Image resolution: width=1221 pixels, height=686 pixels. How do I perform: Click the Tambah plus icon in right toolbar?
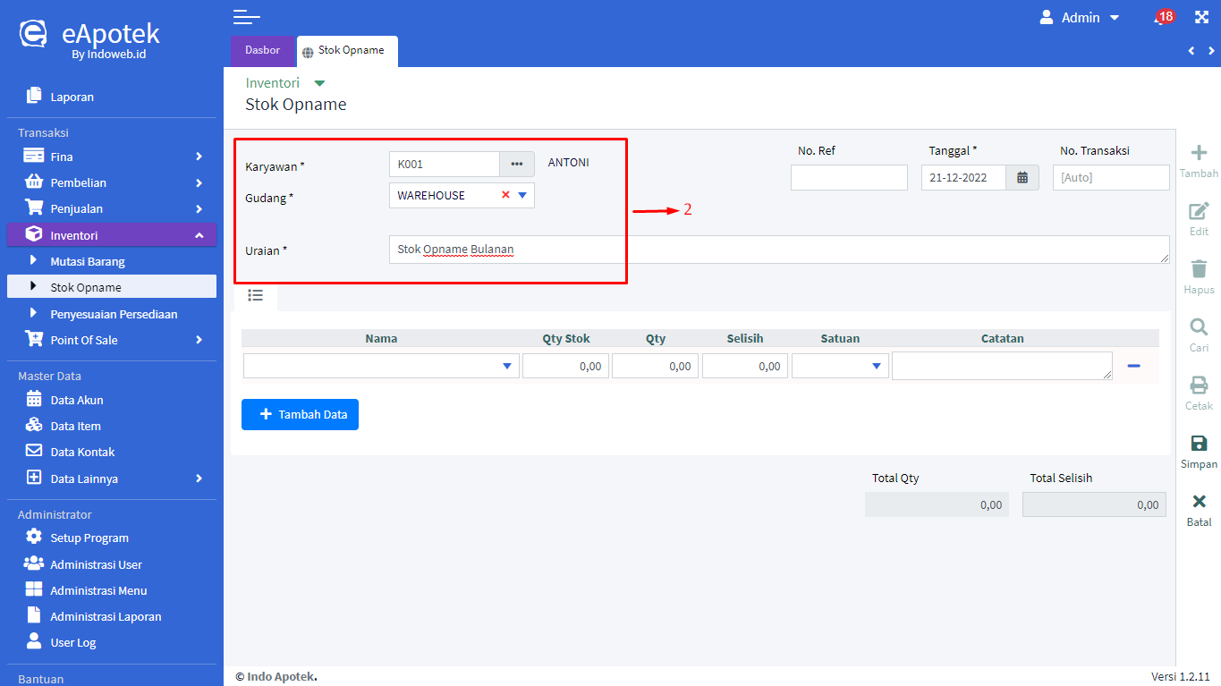click(x=1199, y=153)
